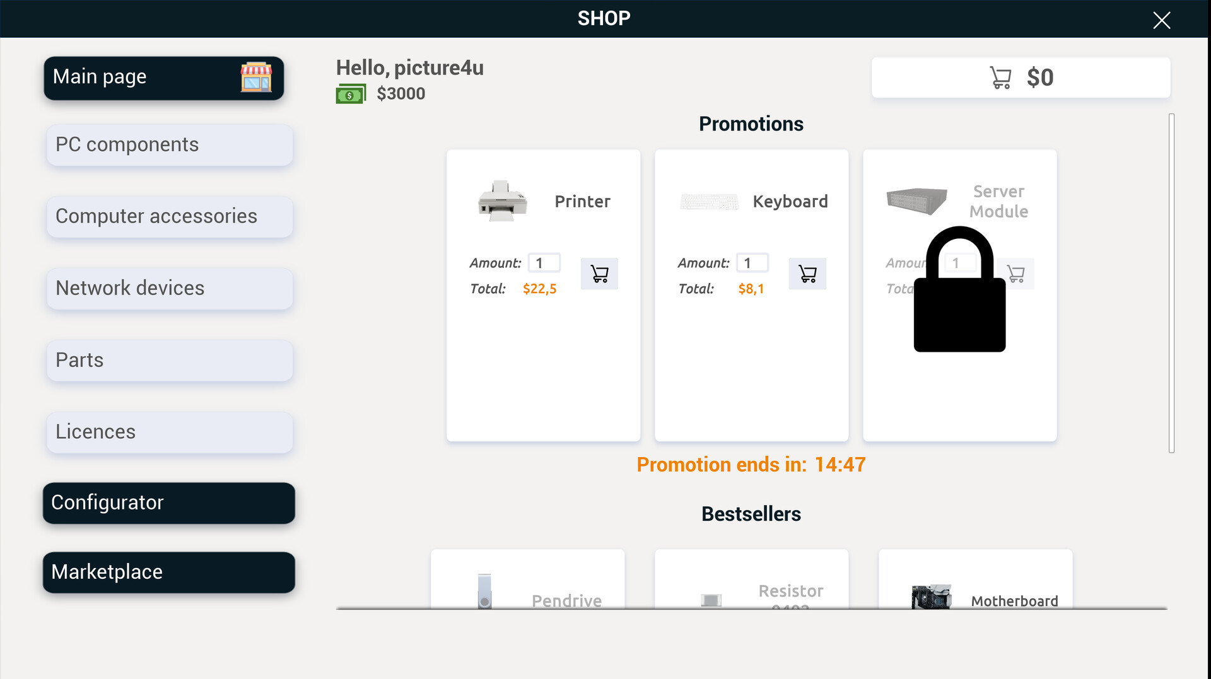The height and width of the screenshot is (679, 1211).
Task: Browse the Licences category
Action: (170, 432)
